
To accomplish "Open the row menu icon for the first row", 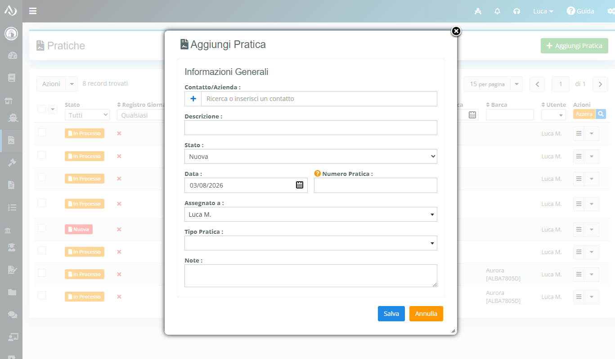I will (579, 133).
